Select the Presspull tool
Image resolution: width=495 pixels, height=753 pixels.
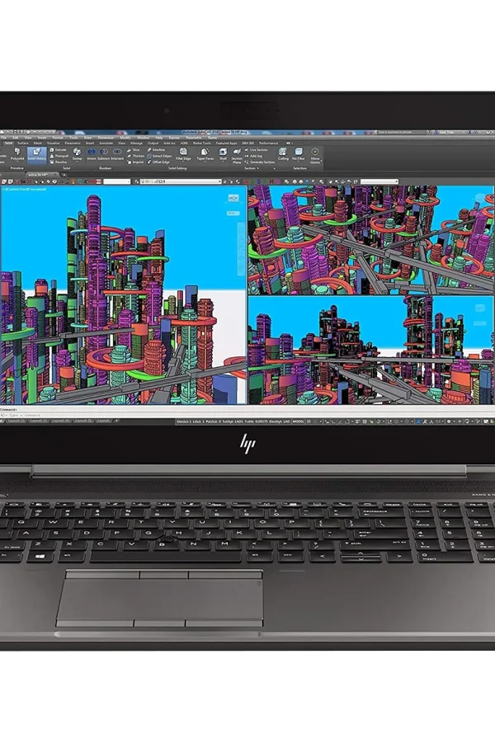tap(59, 156)
